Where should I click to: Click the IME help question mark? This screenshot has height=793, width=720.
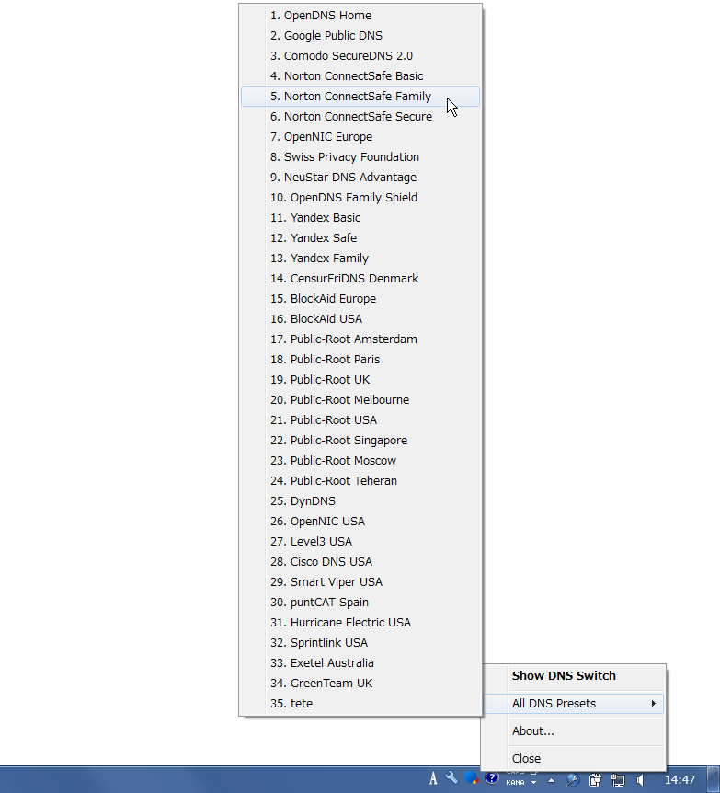(491, 778)
